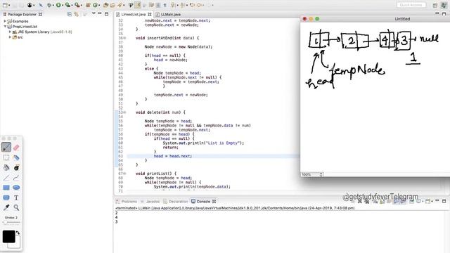Expand the JRE System Library node

pos(10,32)
